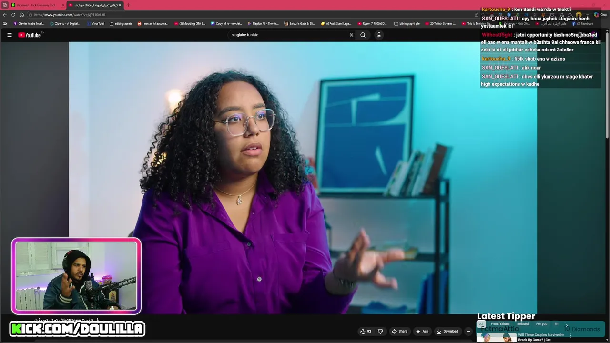Screen dimensions: 610x343
Task: Open 'Ryzen 7 7800x3D' bookmark
Action: point(372,23)
